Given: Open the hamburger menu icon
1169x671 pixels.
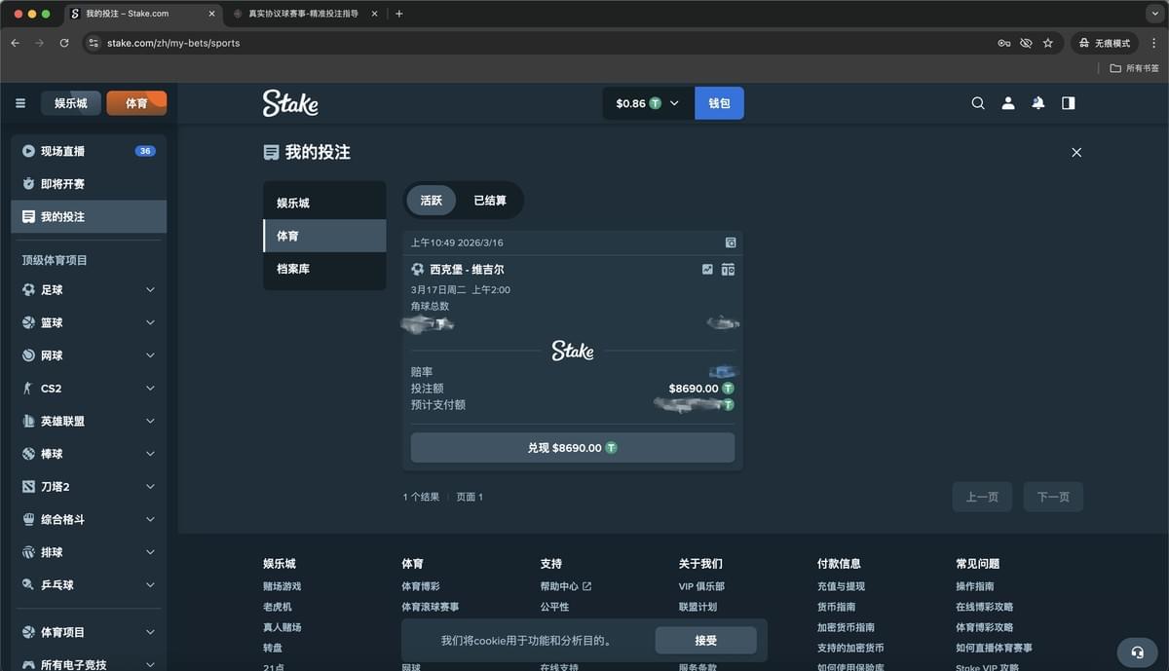Looking at the screenshot, I should click(x=20, y=103).
